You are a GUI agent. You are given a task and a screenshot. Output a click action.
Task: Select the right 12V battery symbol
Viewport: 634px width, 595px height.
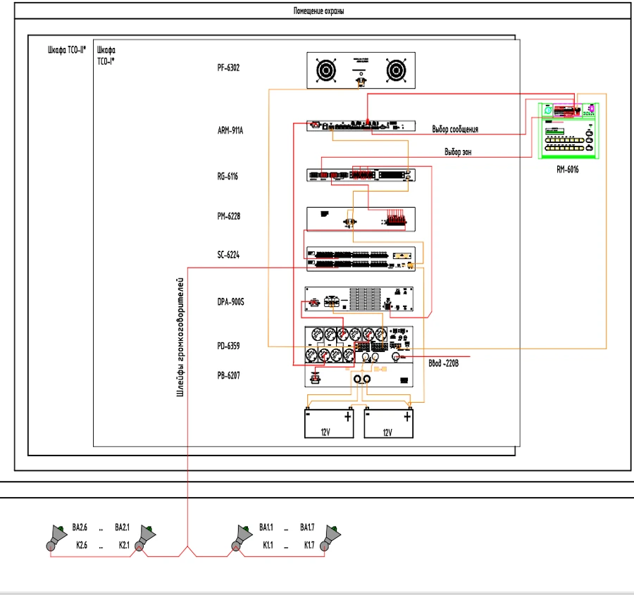pyautogui.click(x=389, y=424)
